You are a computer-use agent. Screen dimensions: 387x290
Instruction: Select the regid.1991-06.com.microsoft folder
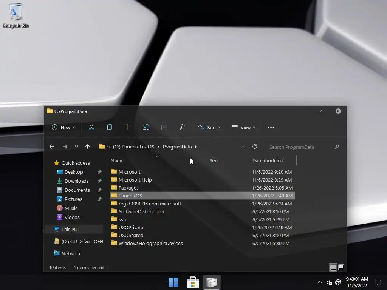pos(202,204)
